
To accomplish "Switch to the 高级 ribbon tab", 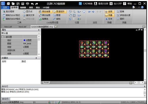I will click(x=31, y=7).
